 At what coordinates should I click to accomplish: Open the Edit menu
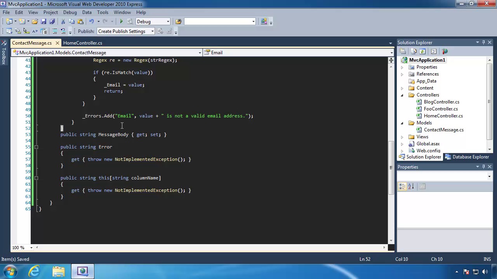pos(19,12)
